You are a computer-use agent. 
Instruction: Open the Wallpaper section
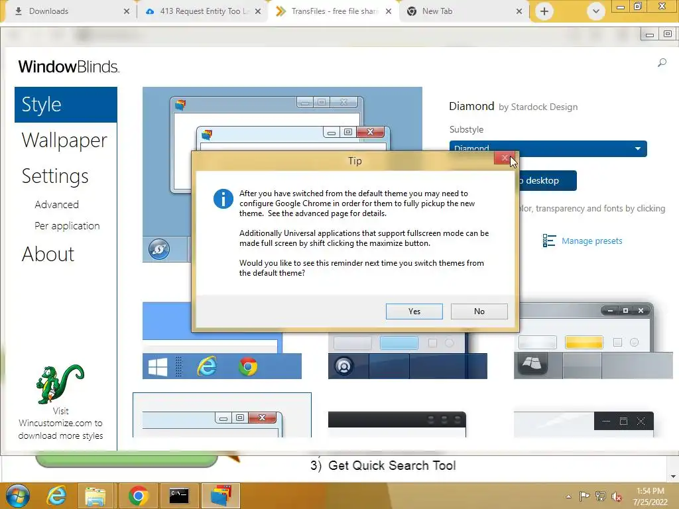(64, 141)
